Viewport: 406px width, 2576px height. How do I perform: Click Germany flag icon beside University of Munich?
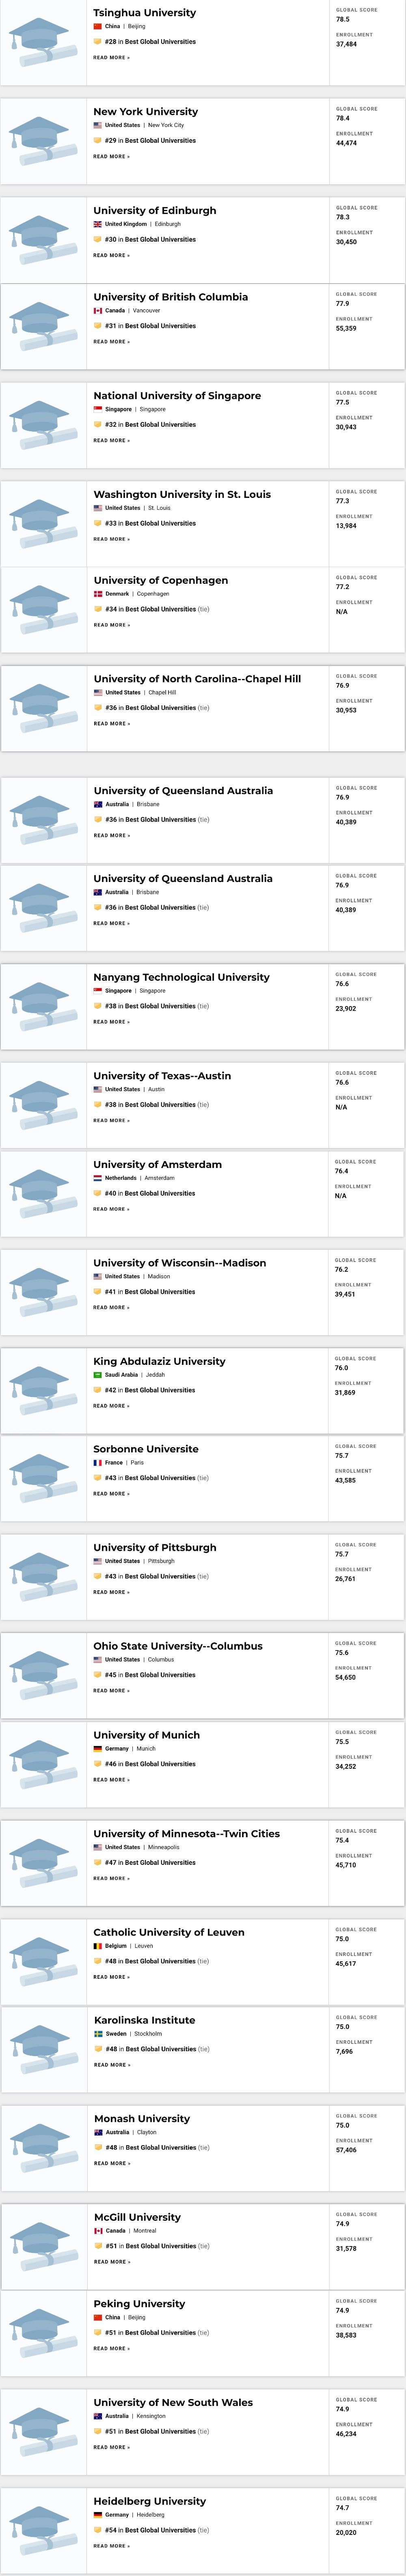(98, 1749)
